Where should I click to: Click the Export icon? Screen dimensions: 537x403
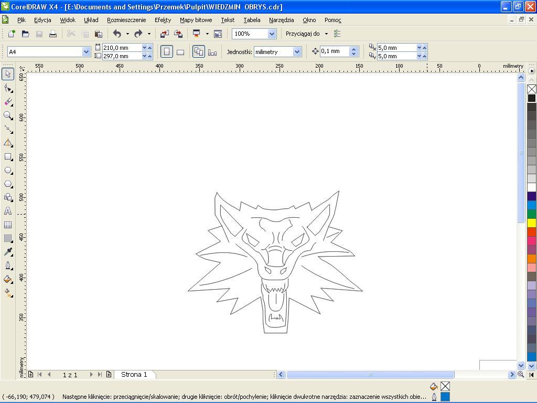click(x=178, y=34)
